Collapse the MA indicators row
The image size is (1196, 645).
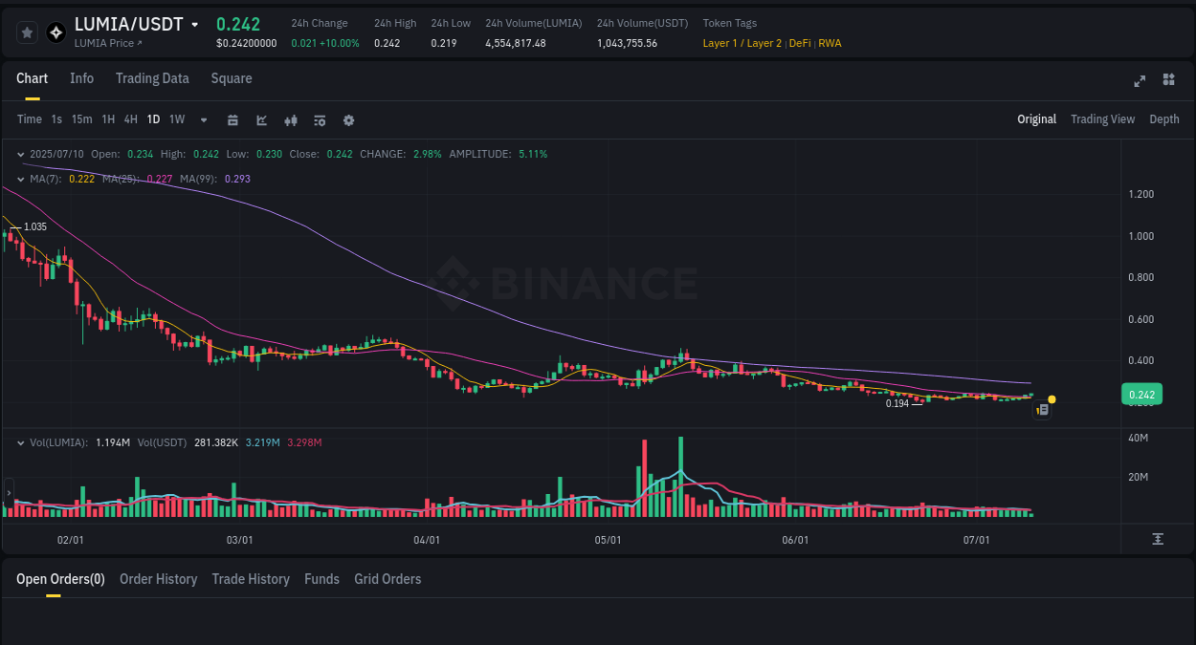click(19, 178)
